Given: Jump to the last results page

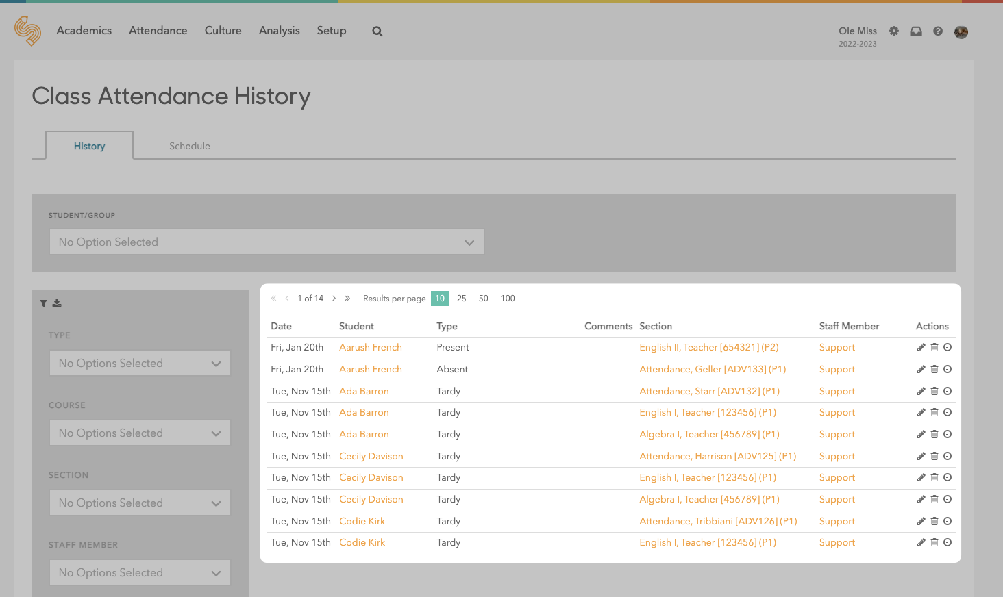Looking at the screenshot, I should pos(347,298).
